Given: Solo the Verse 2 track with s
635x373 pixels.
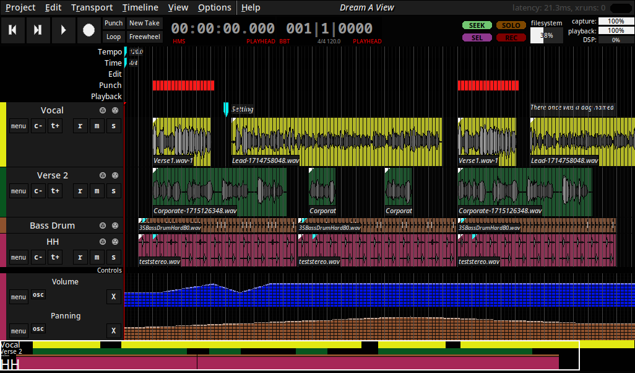Looking at the screenshot, I should click(x=114, y=191).
